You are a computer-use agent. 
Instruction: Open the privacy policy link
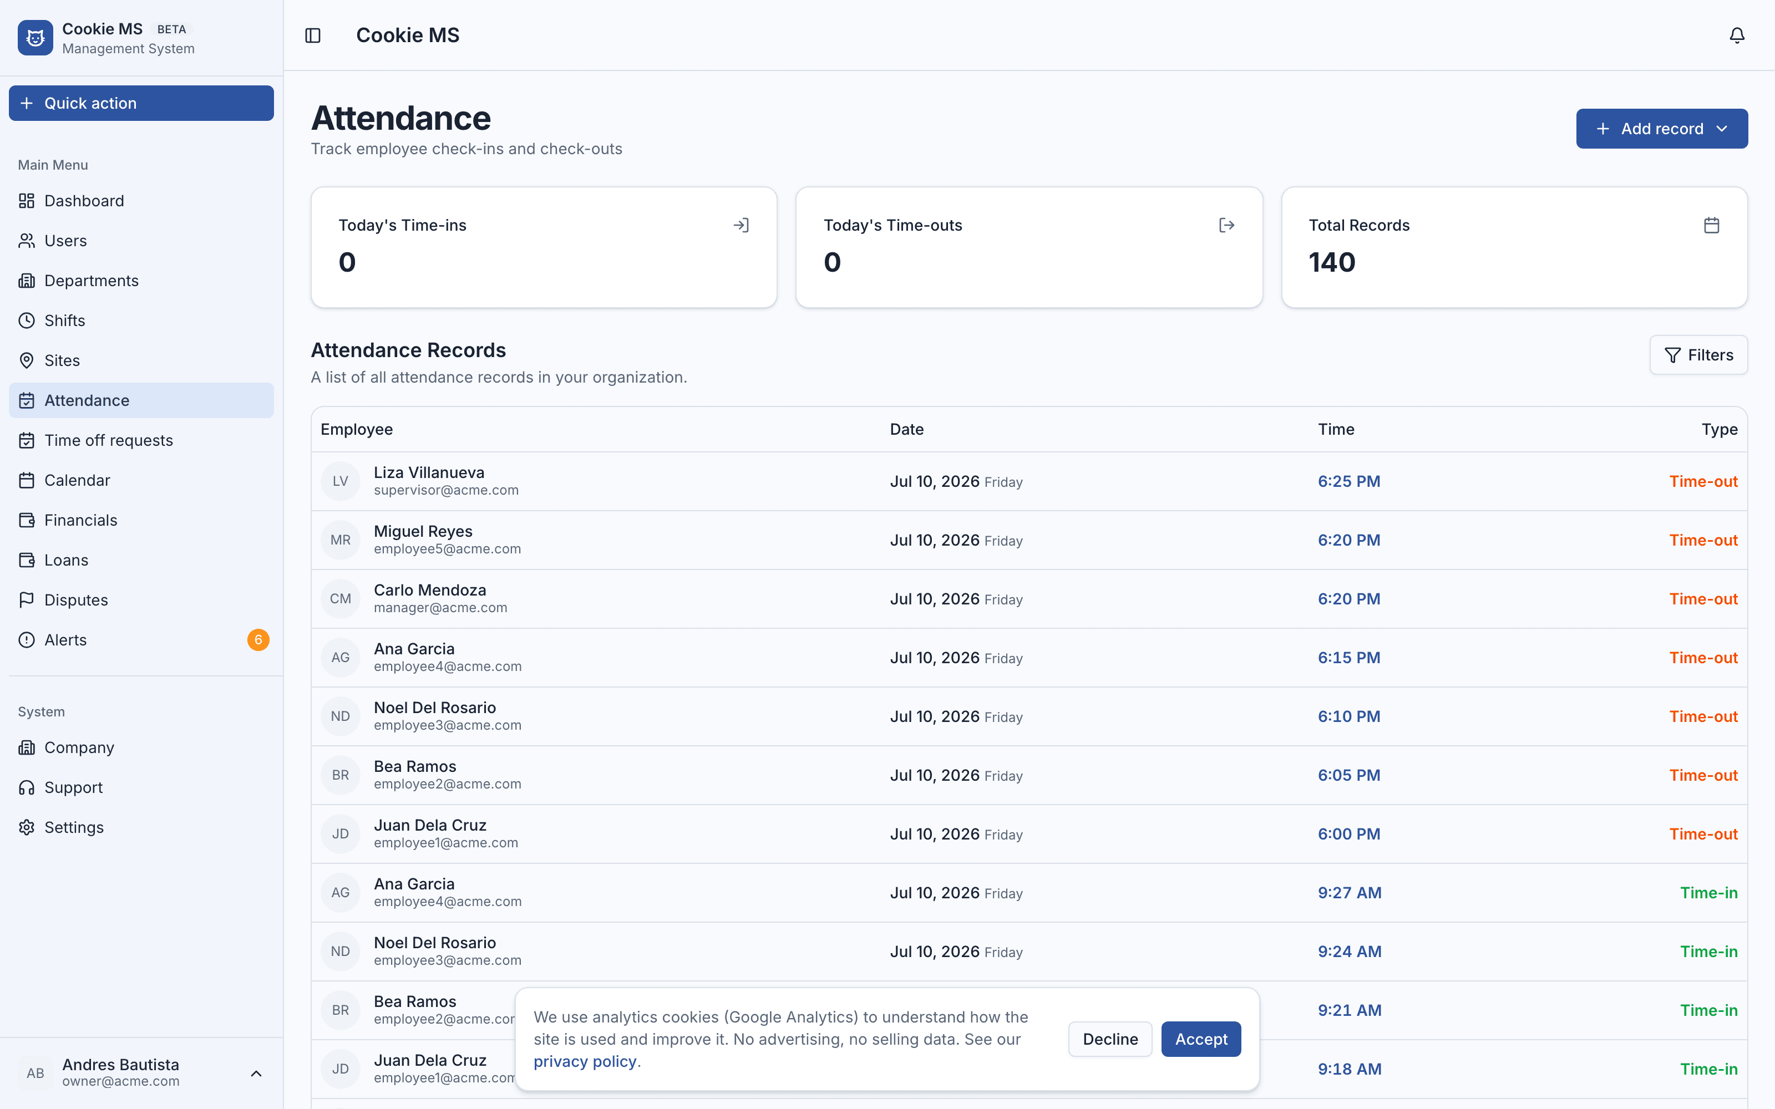[x=585, y=1061]
